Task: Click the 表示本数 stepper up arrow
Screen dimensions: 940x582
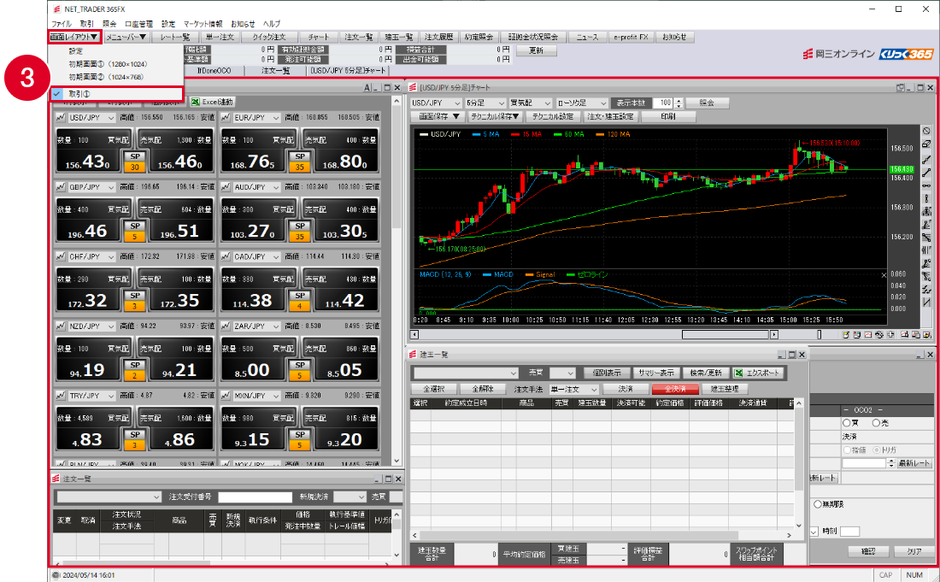Action: pos(679,101)
